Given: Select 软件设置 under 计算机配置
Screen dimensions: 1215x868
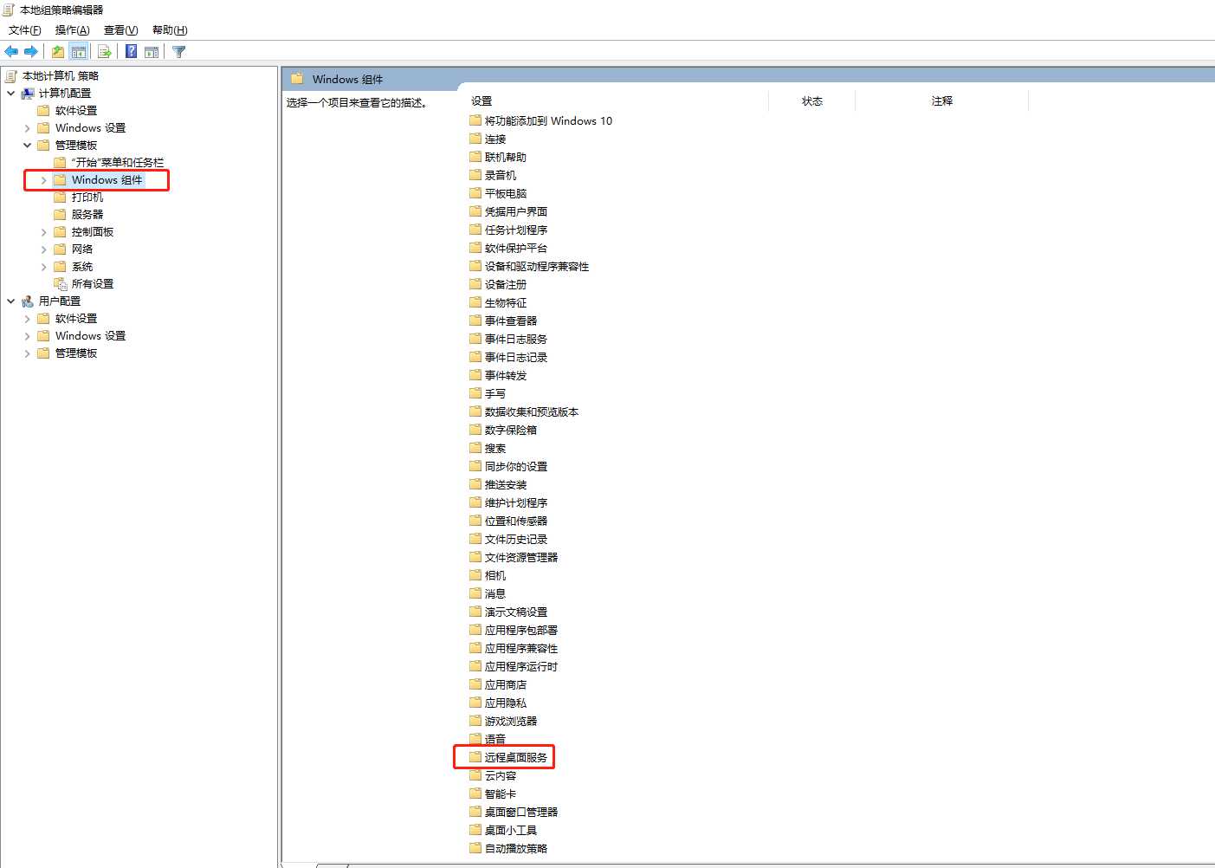Looking at the screenshot, I should click(76, 111).
